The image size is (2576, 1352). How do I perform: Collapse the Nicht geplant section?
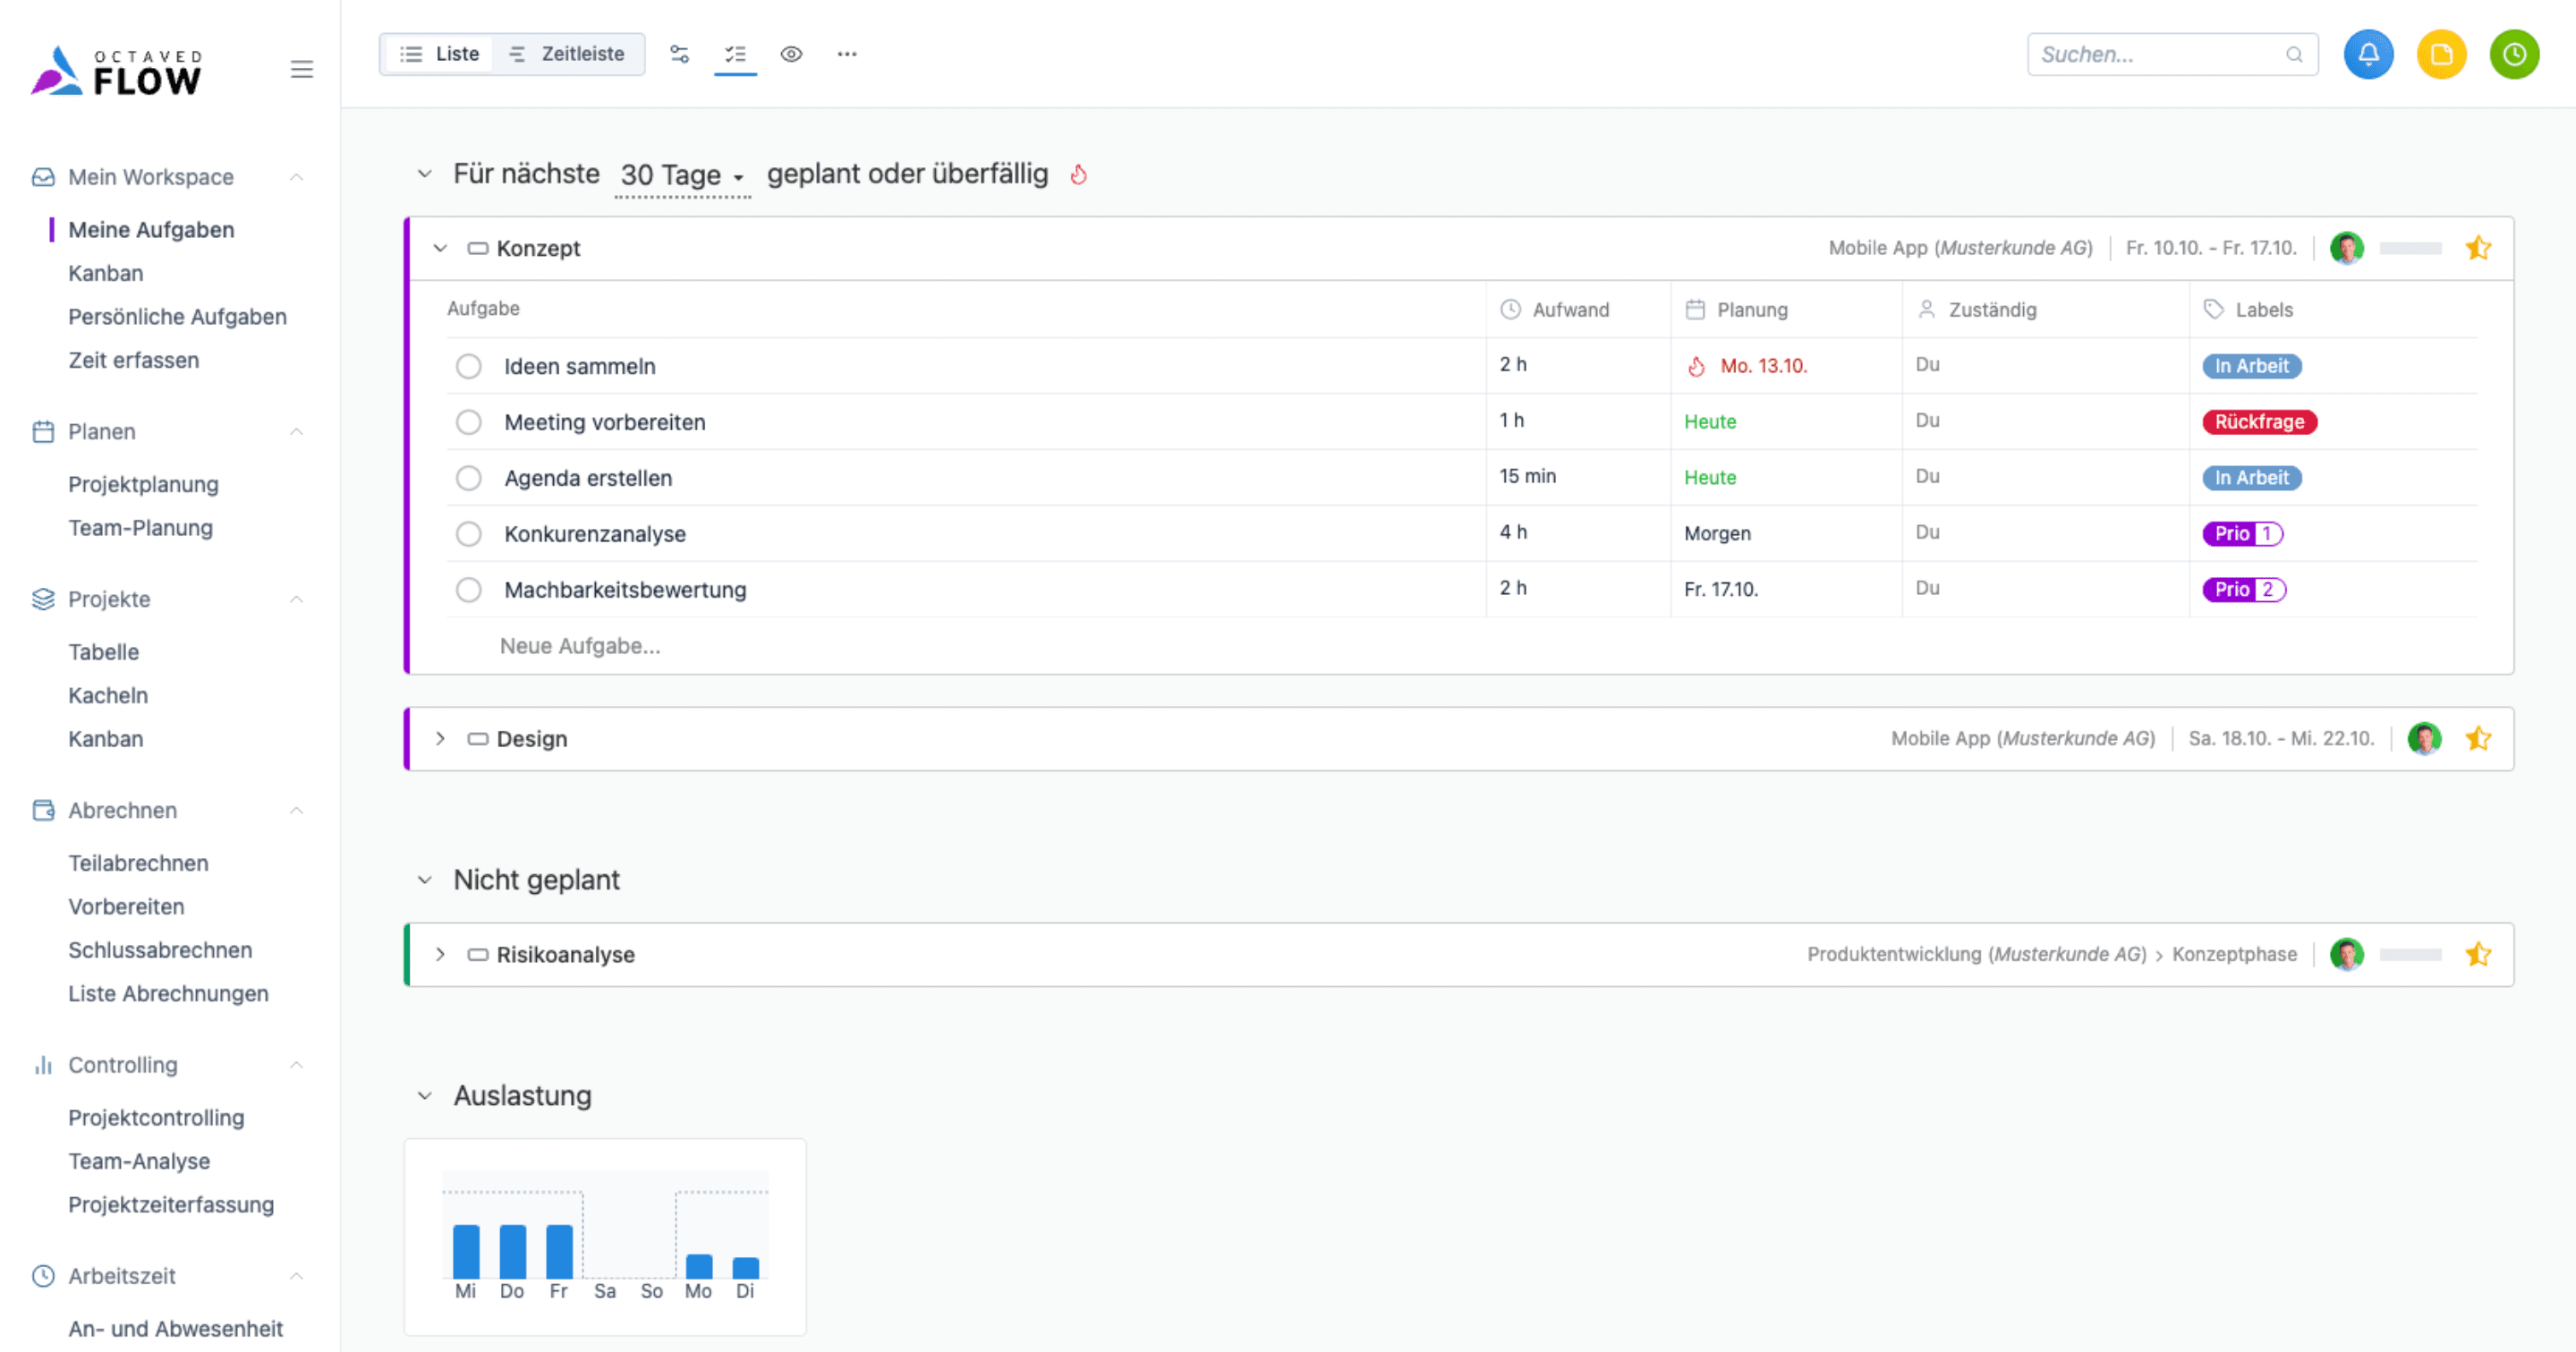click(x=425, y=880)
